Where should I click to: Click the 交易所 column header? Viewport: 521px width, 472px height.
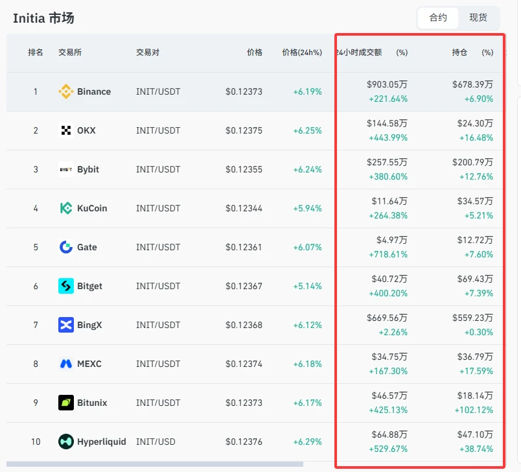(70, 52)
